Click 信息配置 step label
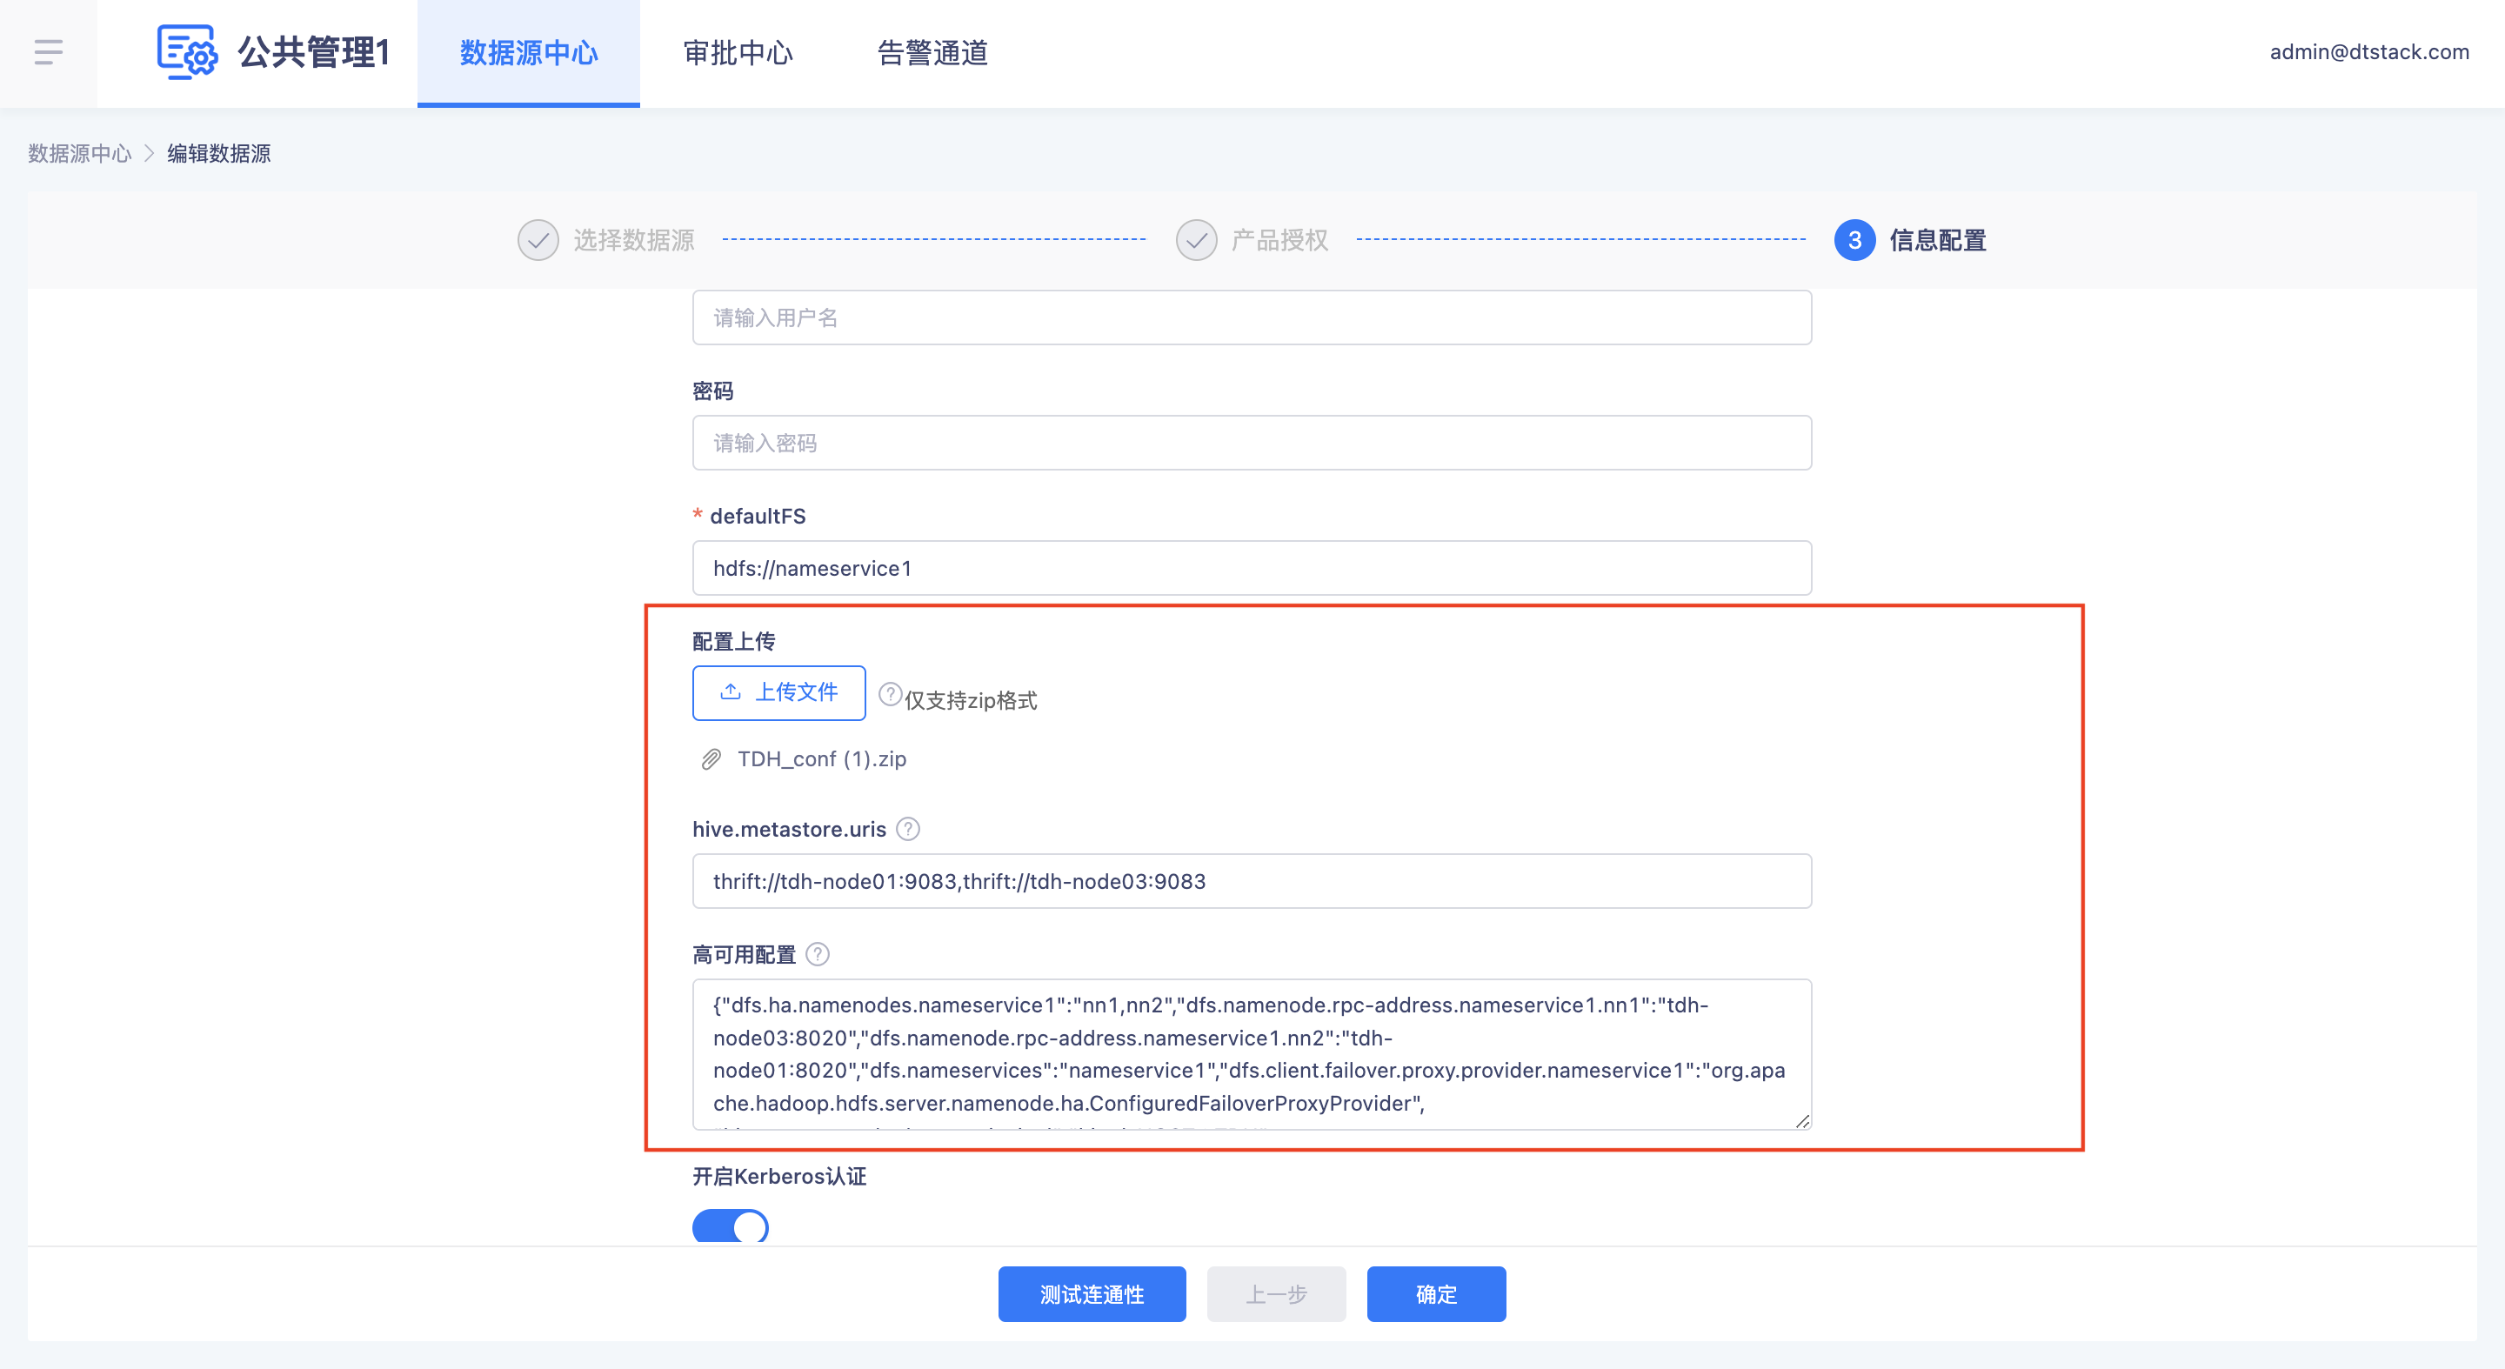 [x=1938, y=240]
